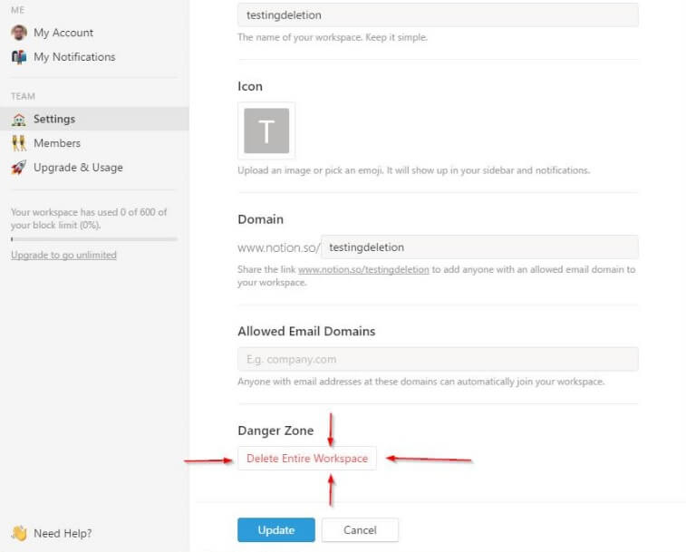Click the My Account avatar icon
The image size is (686, 552).
point(19,33)
